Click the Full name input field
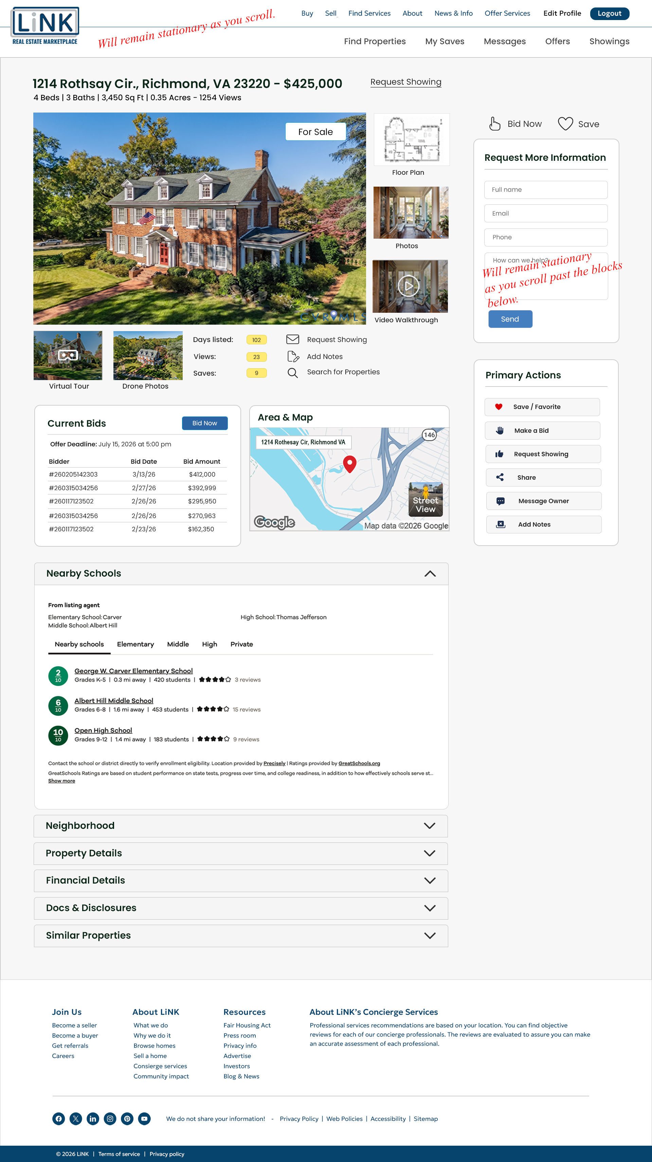The image size is (652, 1162). tap(546, 189)
